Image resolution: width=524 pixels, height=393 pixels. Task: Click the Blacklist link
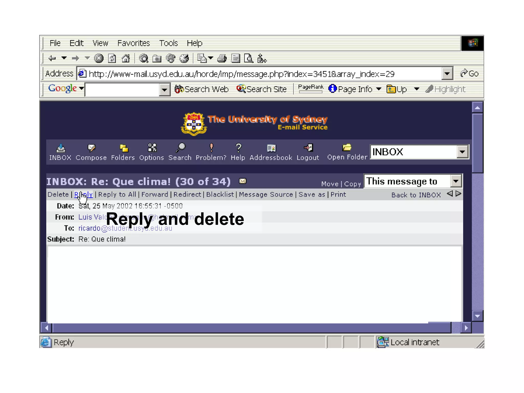220,194
